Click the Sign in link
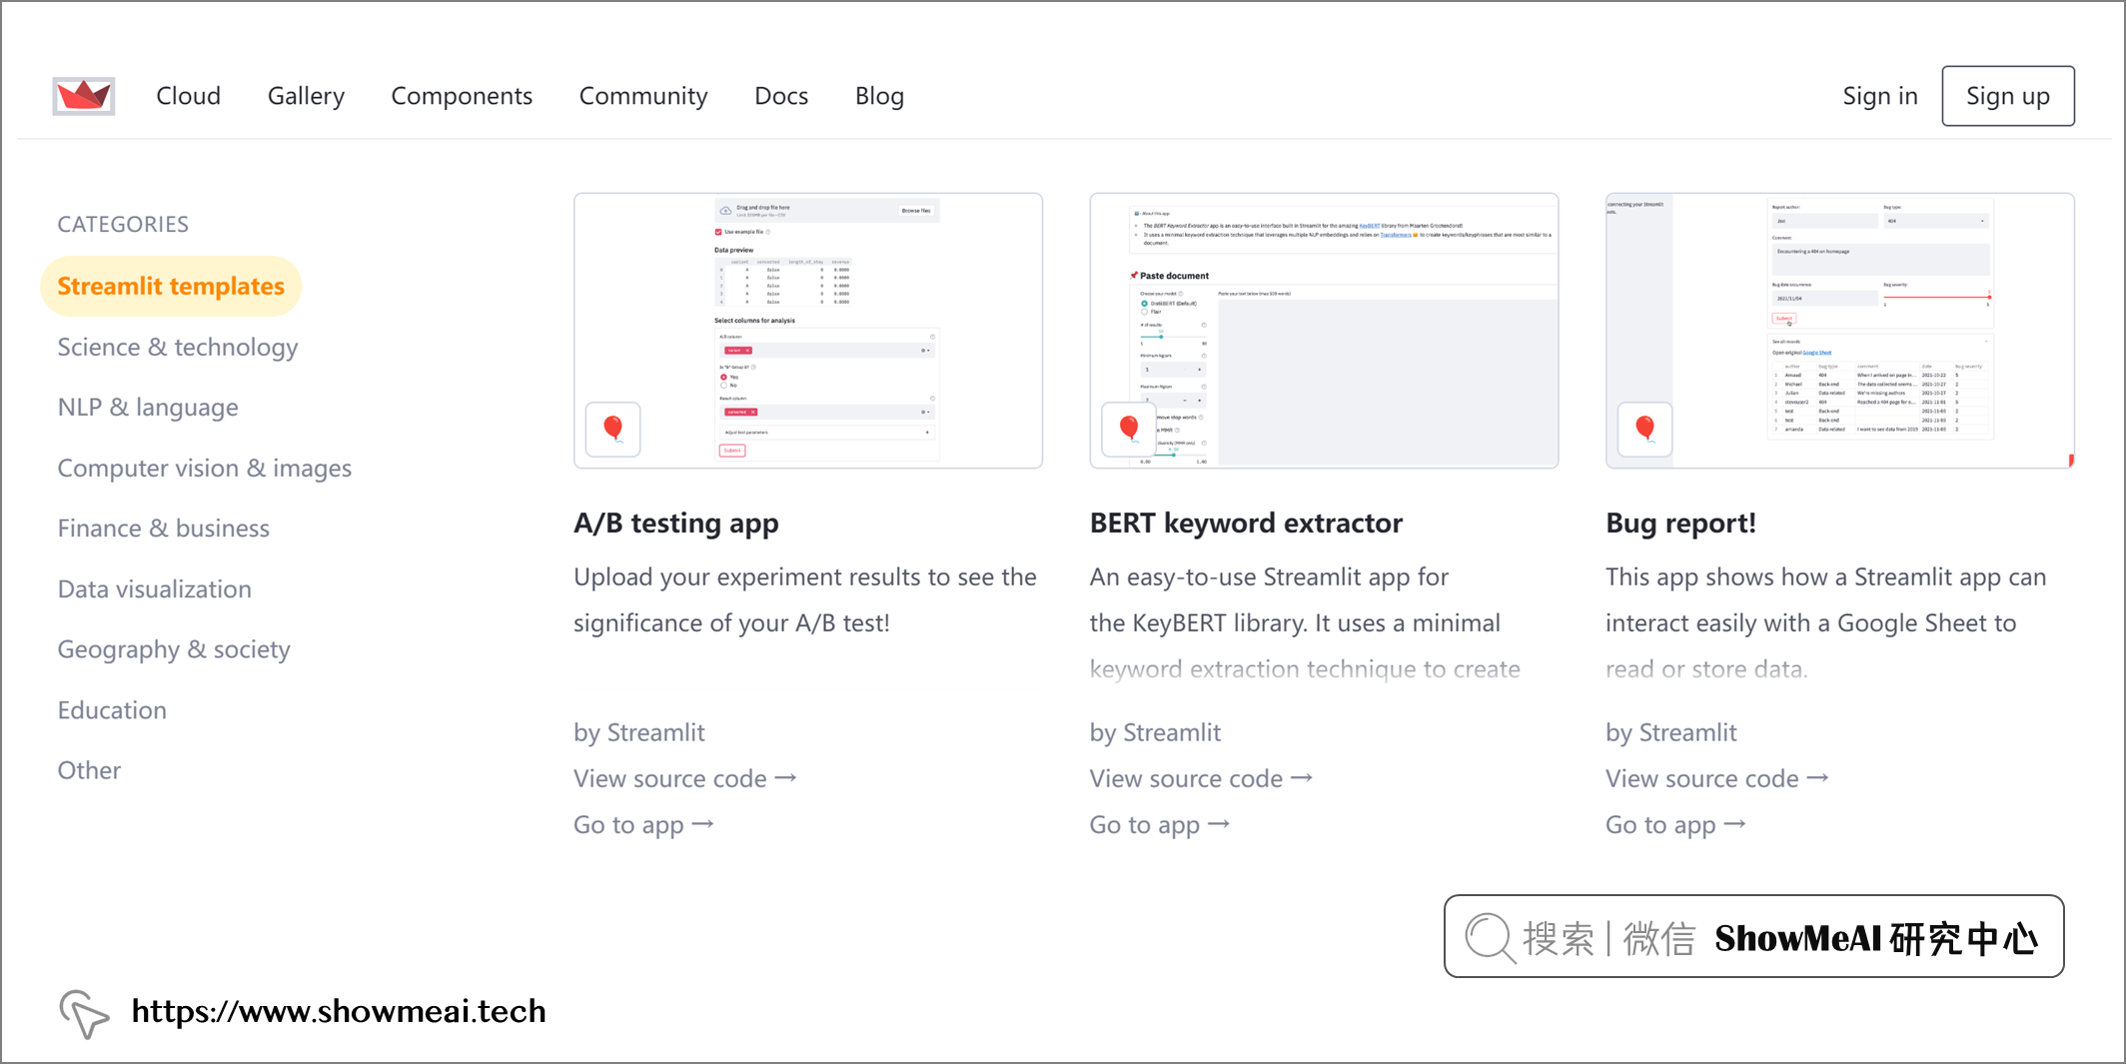Image resolution: width=2126 pixels, height=1064 pixels. 1880,96
